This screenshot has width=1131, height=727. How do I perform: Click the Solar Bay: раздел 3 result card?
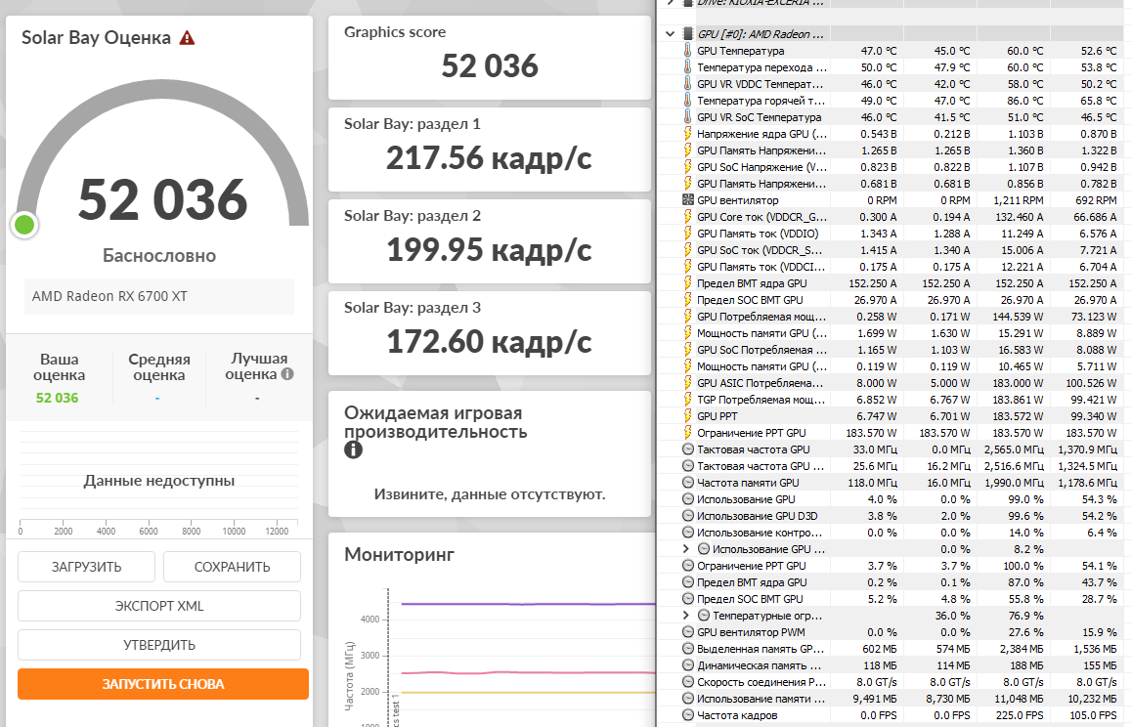(x=489, y=333)
